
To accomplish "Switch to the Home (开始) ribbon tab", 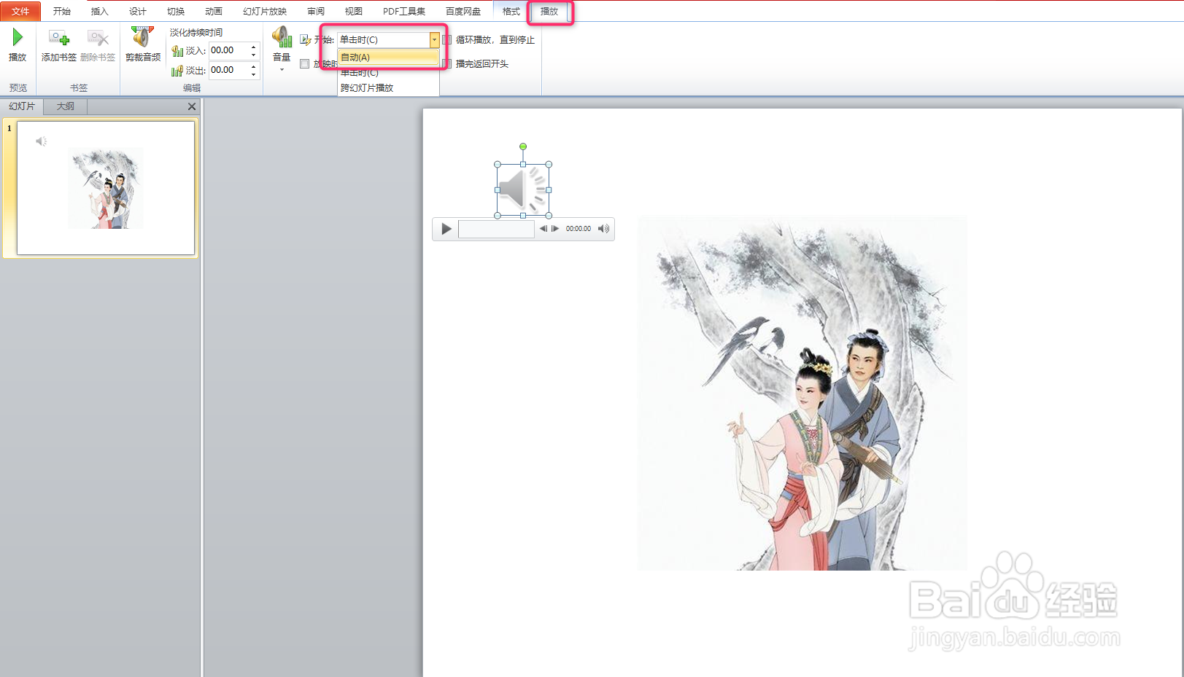I will 61,11.
